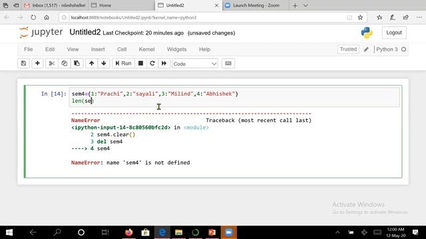The height and width of the screenshot is (239, 426).
Task: Open PowerPoint from taskbar
Action: (212, 232)
